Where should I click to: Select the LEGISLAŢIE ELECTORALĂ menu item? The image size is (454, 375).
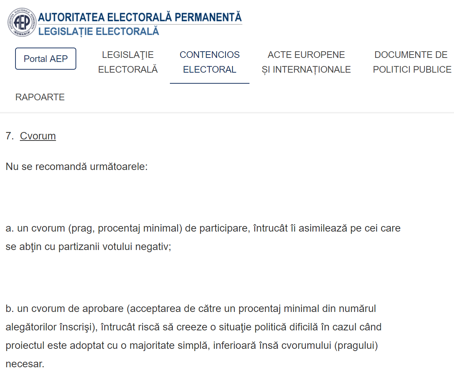click(128, 62)
